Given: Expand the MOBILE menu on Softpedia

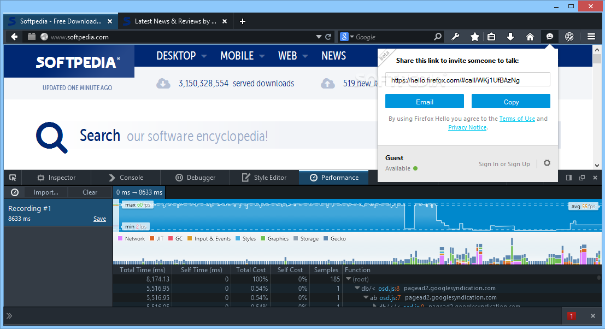Looking at the screenshot, I should [242, 56].
